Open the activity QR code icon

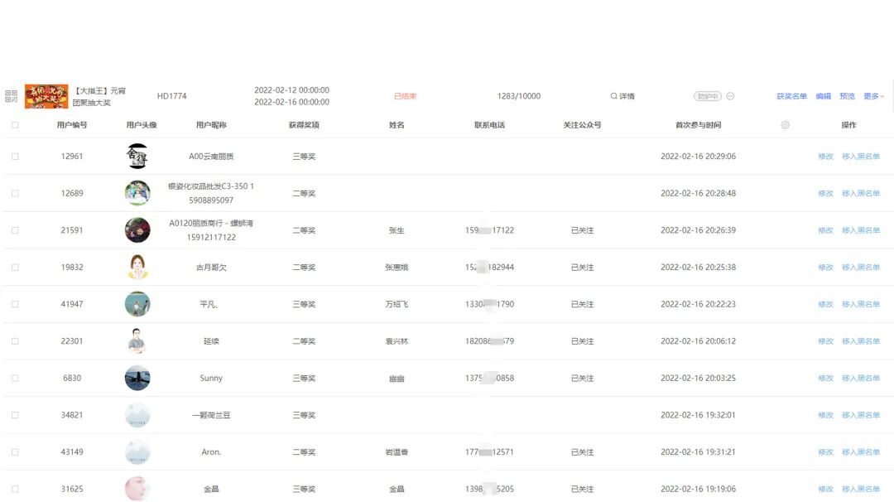tap(12, 96)
